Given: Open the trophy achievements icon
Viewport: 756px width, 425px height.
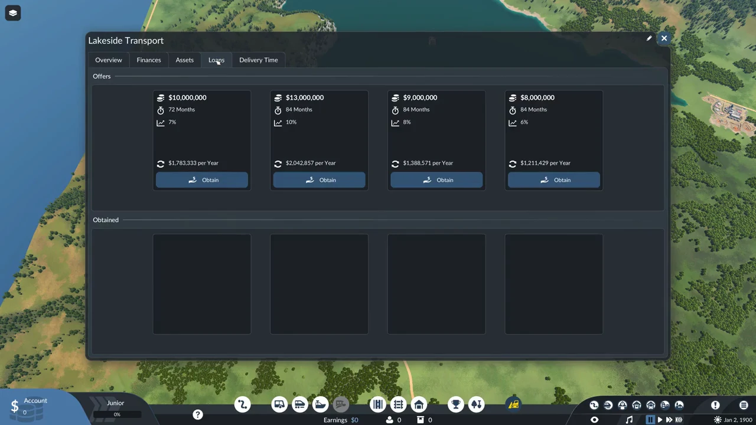Looking at the screenshot, I should [455, 404].
